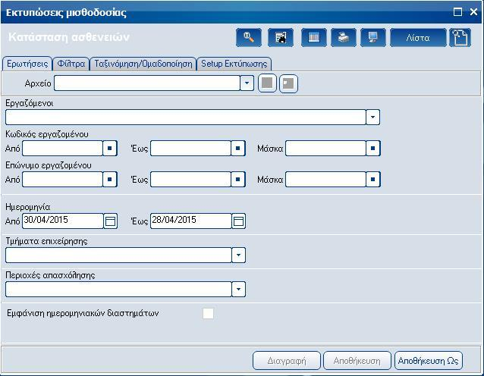Click the Αποθήκευση button

pos(357,360)
